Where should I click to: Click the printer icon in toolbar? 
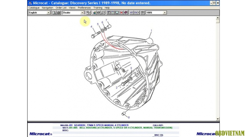[x=59, y=13]
